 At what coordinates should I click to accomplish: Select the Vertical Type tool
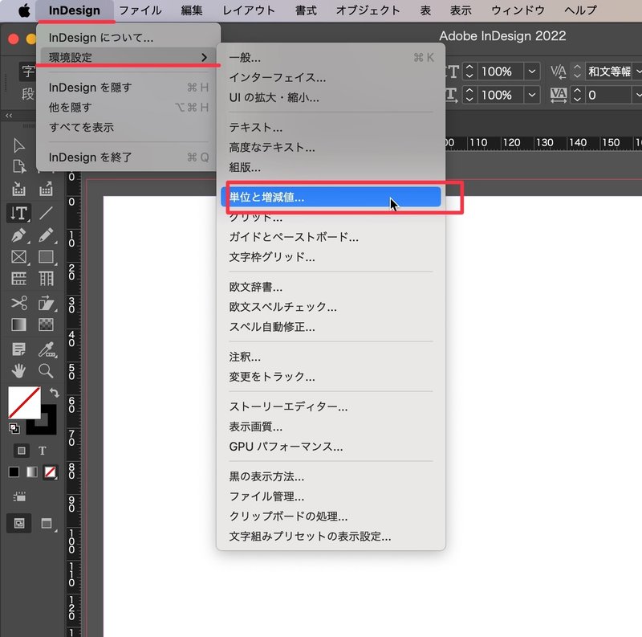click(18, 213)
